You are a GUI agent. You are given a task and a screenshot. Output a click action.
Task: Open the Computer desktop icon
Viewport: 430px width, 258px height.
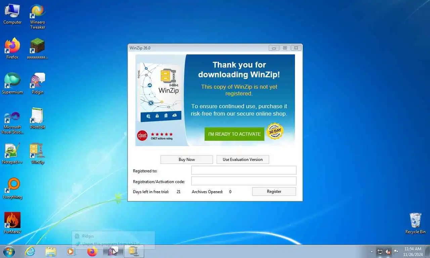(x=12, y=14)
